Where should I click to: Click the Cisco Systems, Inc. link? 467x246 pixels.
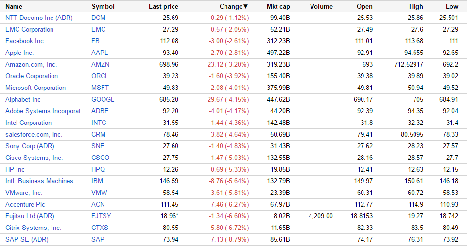34,158
